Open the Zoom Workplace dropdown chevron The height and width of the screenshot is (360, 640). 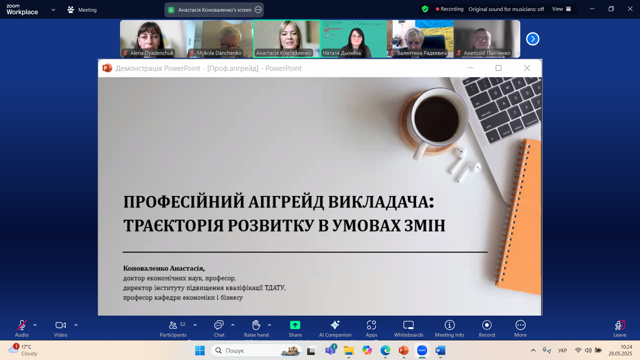[x=53, y=10]
